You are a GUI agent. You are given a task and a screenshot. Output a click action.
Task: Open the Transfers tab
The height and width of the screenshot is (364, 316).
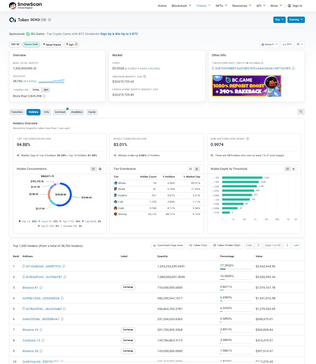[x=17, y=112]
